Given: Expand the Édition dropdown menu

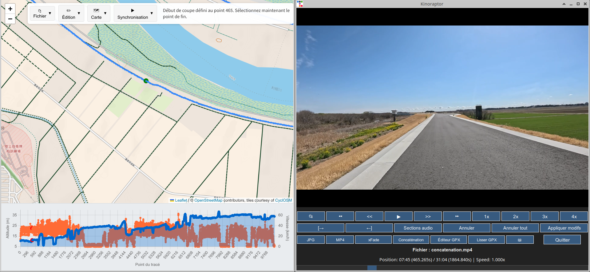Looking at the screenshot, I should (x=71, y=14).
